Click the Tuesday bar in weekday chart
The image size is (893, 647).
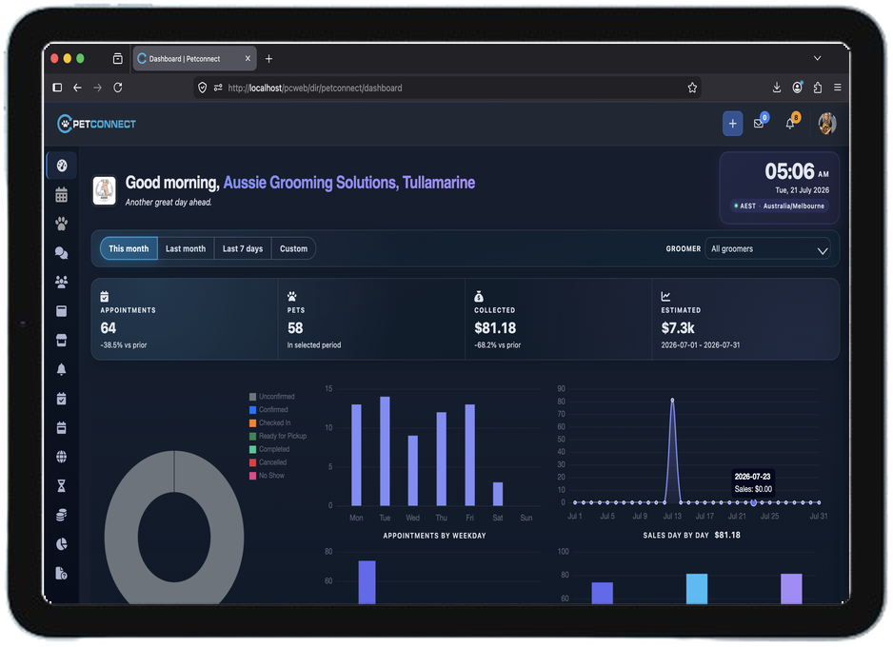point(385,451)
